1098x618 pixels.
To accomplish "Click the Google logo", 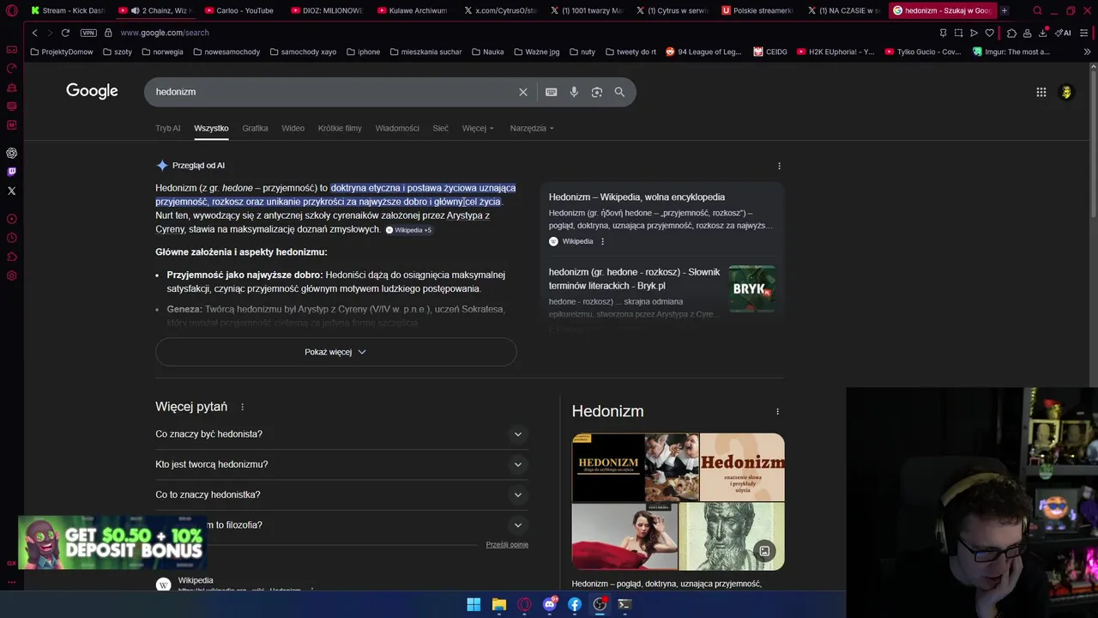I will click(x=92, y=91).
